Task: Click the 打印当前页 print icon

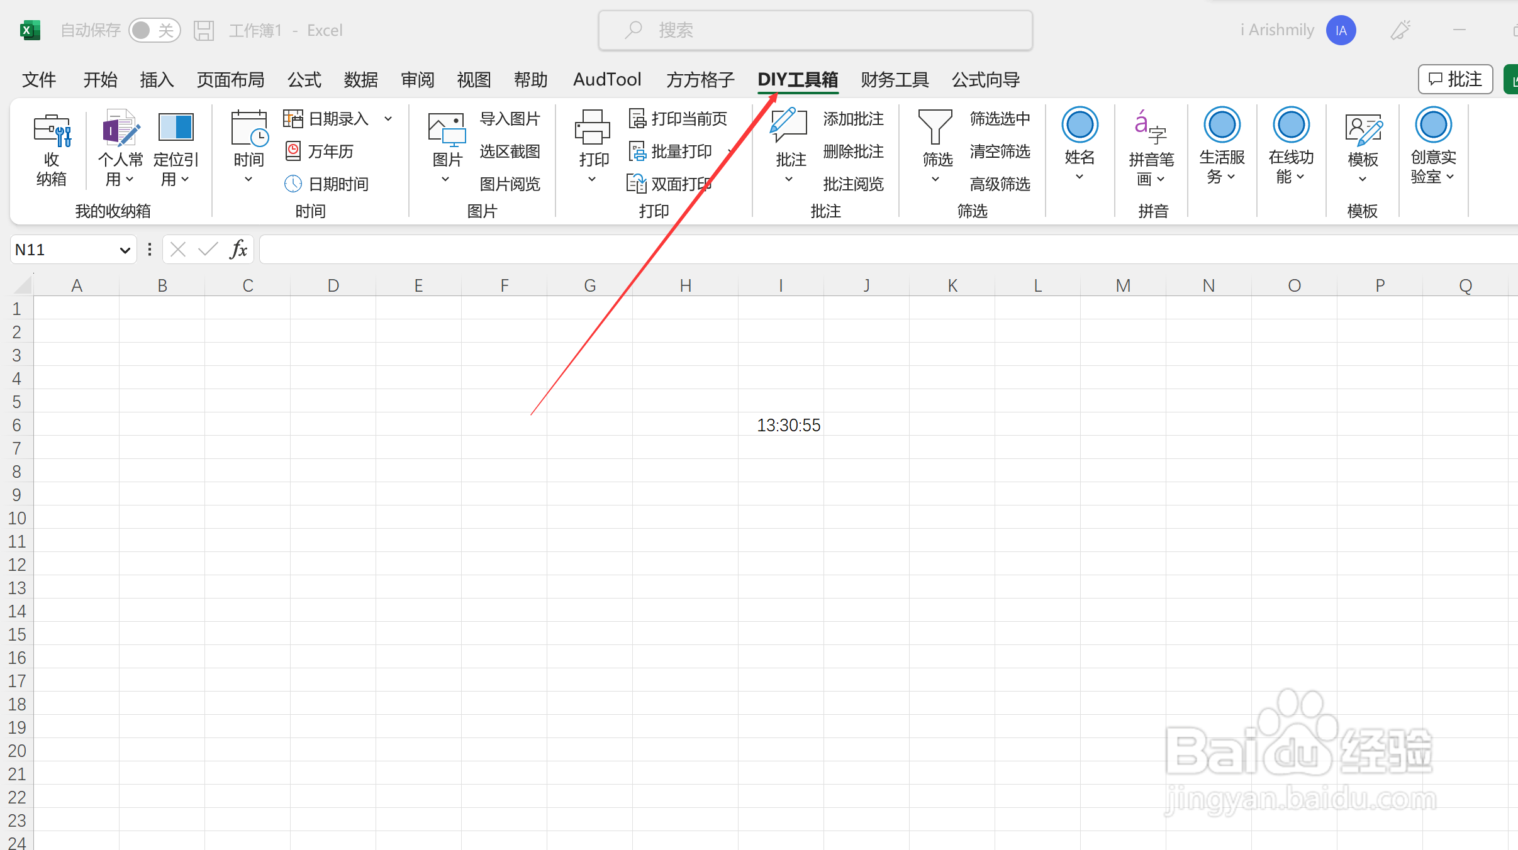Action: tap(637, 119)
